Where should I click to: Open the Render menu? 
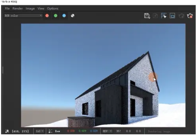(18, 8)
